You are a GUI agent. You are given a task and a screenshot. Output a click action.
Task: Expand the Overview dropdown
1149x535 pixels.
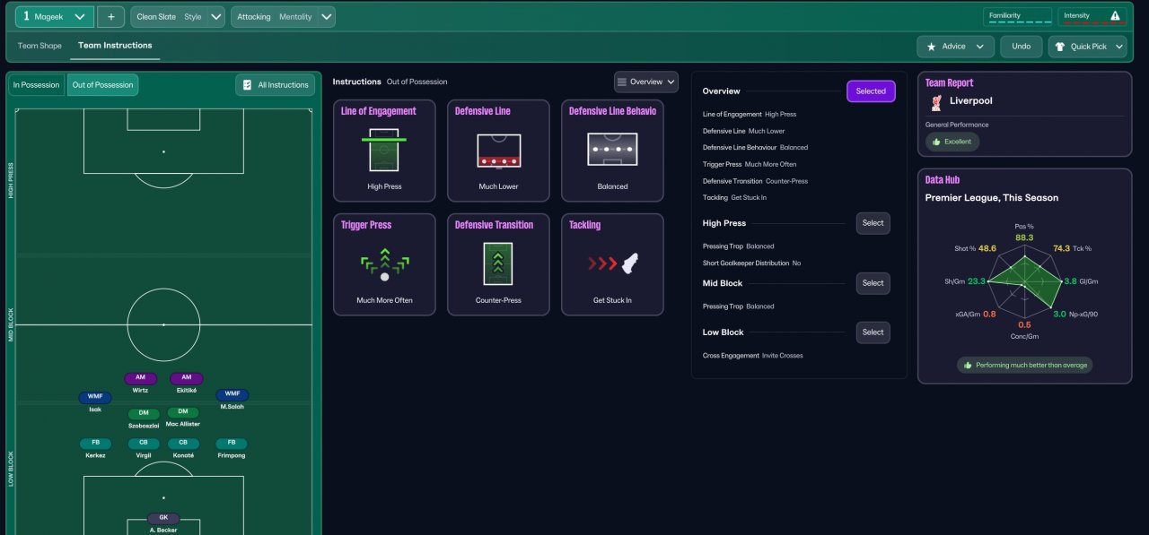(x=645, y=82)
